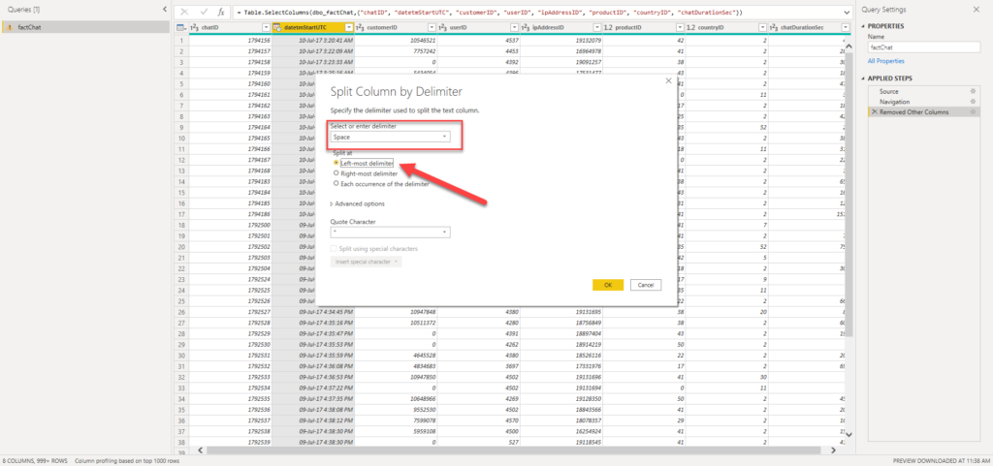Open the Insert special character dropdown
Image resolution: width=993 pixels, height=466 pixels.
(366, 262)
